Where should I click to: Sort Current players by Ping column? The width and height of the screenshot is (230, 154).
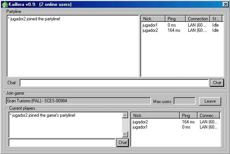189,116
